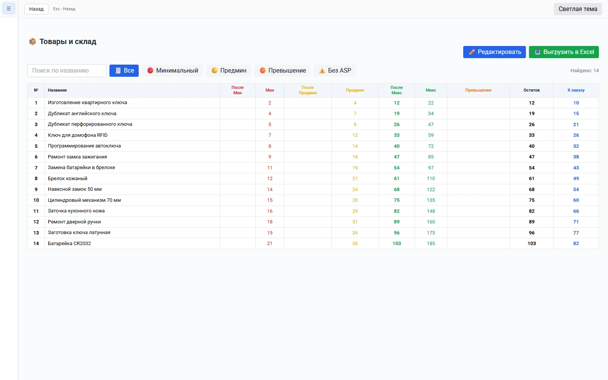Focus the Поиск по названию search field
Image resolution: width=608 pixels, height=380 pixels.
pos(67,71)
